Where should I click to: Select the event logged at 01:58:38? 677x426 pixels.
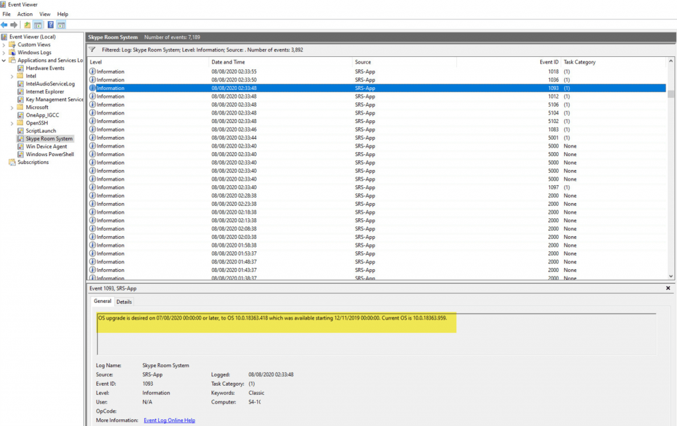377,245
